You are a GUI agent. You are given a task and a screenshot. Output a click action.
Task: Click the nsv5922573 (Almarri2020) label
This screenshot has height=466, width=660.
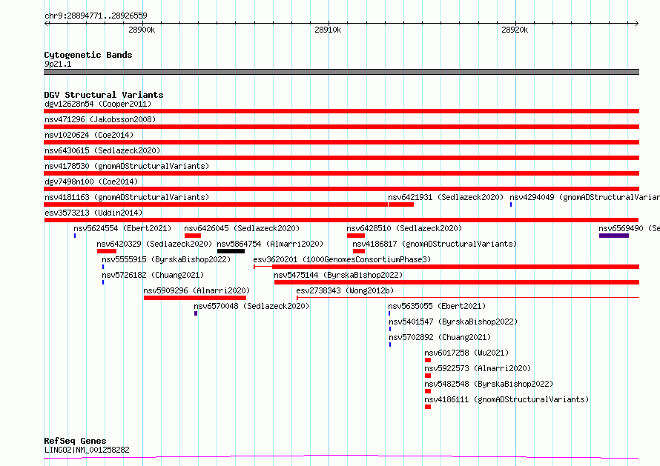point(478,368)
